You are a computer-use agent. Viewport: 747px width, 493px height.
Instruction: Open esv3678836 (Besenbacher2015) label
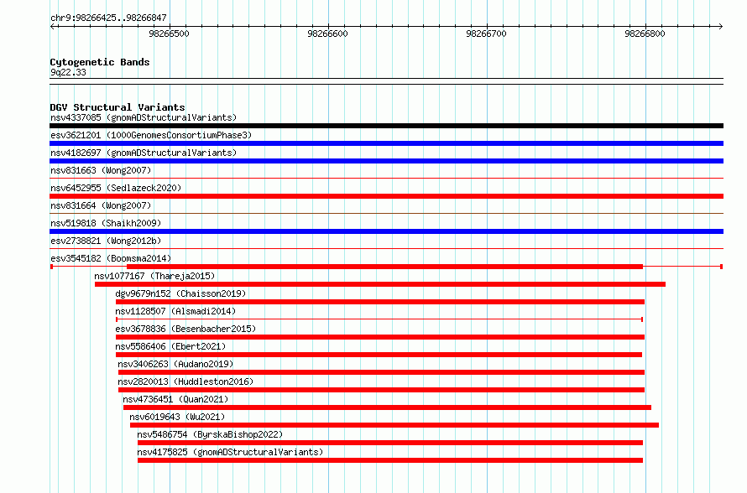pyautogui.click(x=185, y=329)
